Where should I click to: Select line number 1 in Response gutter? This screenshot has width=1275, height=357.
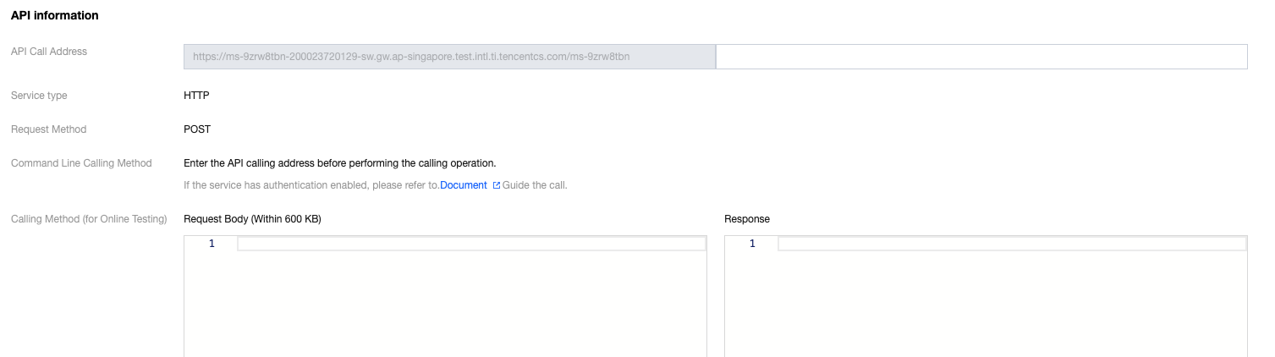point(752,244)
